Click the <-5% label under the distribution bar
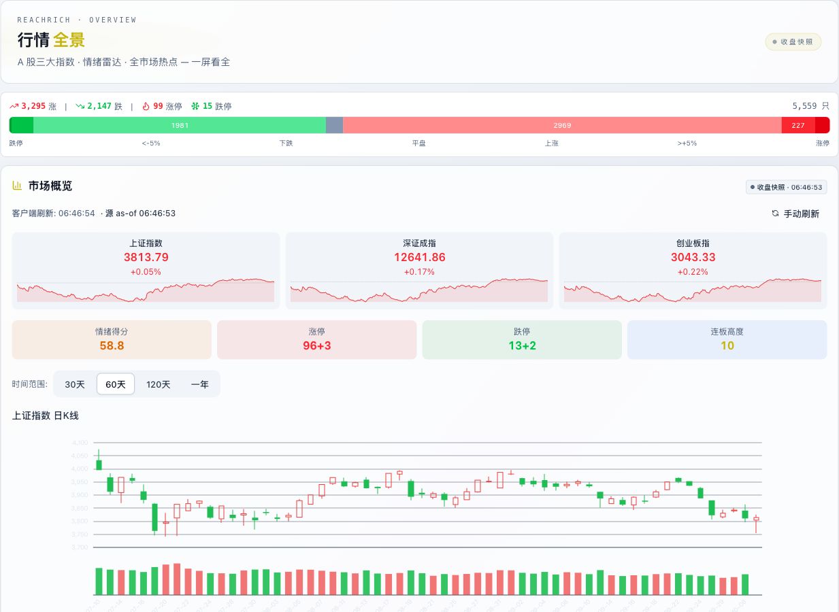This screenshot has height=612, width=839. (151, 143)
